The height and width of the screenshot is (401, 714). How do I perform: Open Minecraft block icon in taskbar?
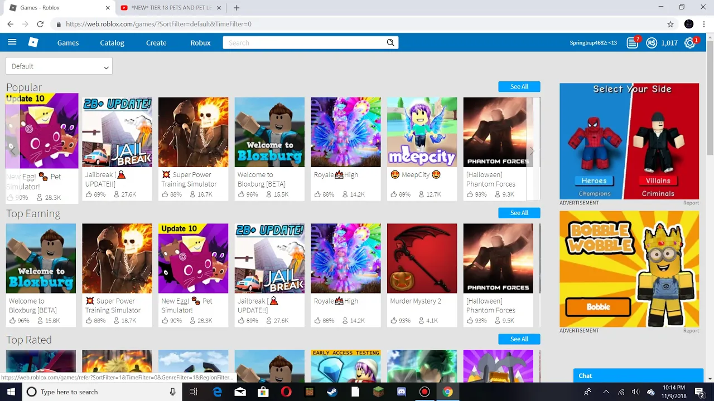click(378, 392)
